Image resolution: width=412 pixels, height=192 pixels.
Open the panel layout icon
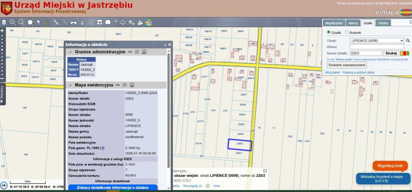(99, 22)
